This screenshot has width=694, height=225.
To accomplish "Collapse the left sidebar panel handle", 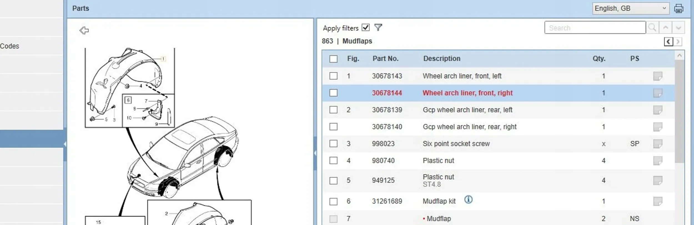I will pos(65,144).
